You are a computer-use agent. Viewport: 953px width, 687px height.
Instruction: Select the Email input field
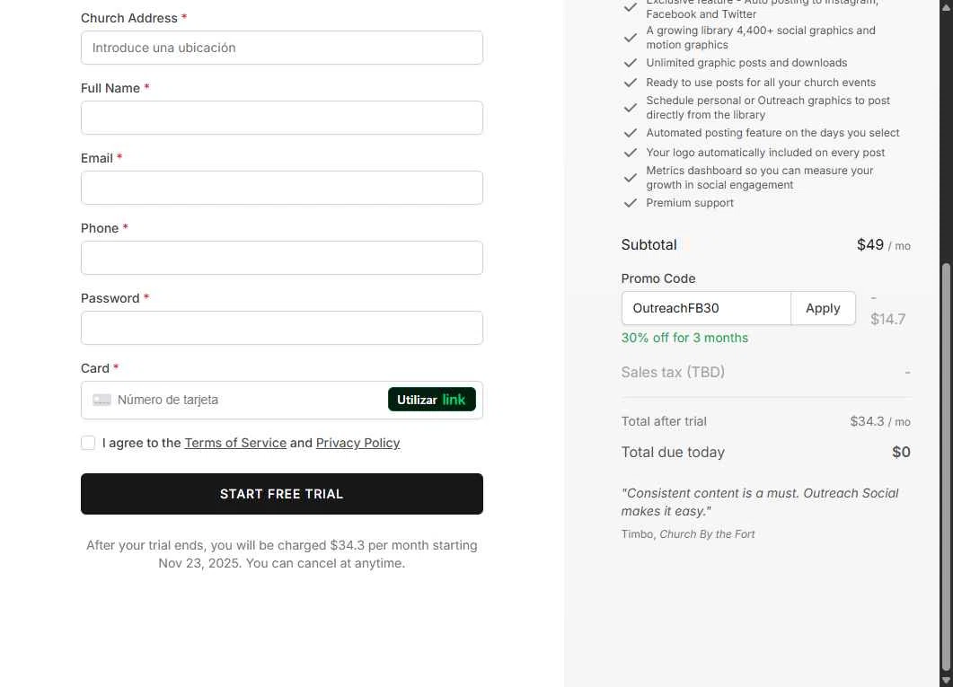(x=282, y=188)
